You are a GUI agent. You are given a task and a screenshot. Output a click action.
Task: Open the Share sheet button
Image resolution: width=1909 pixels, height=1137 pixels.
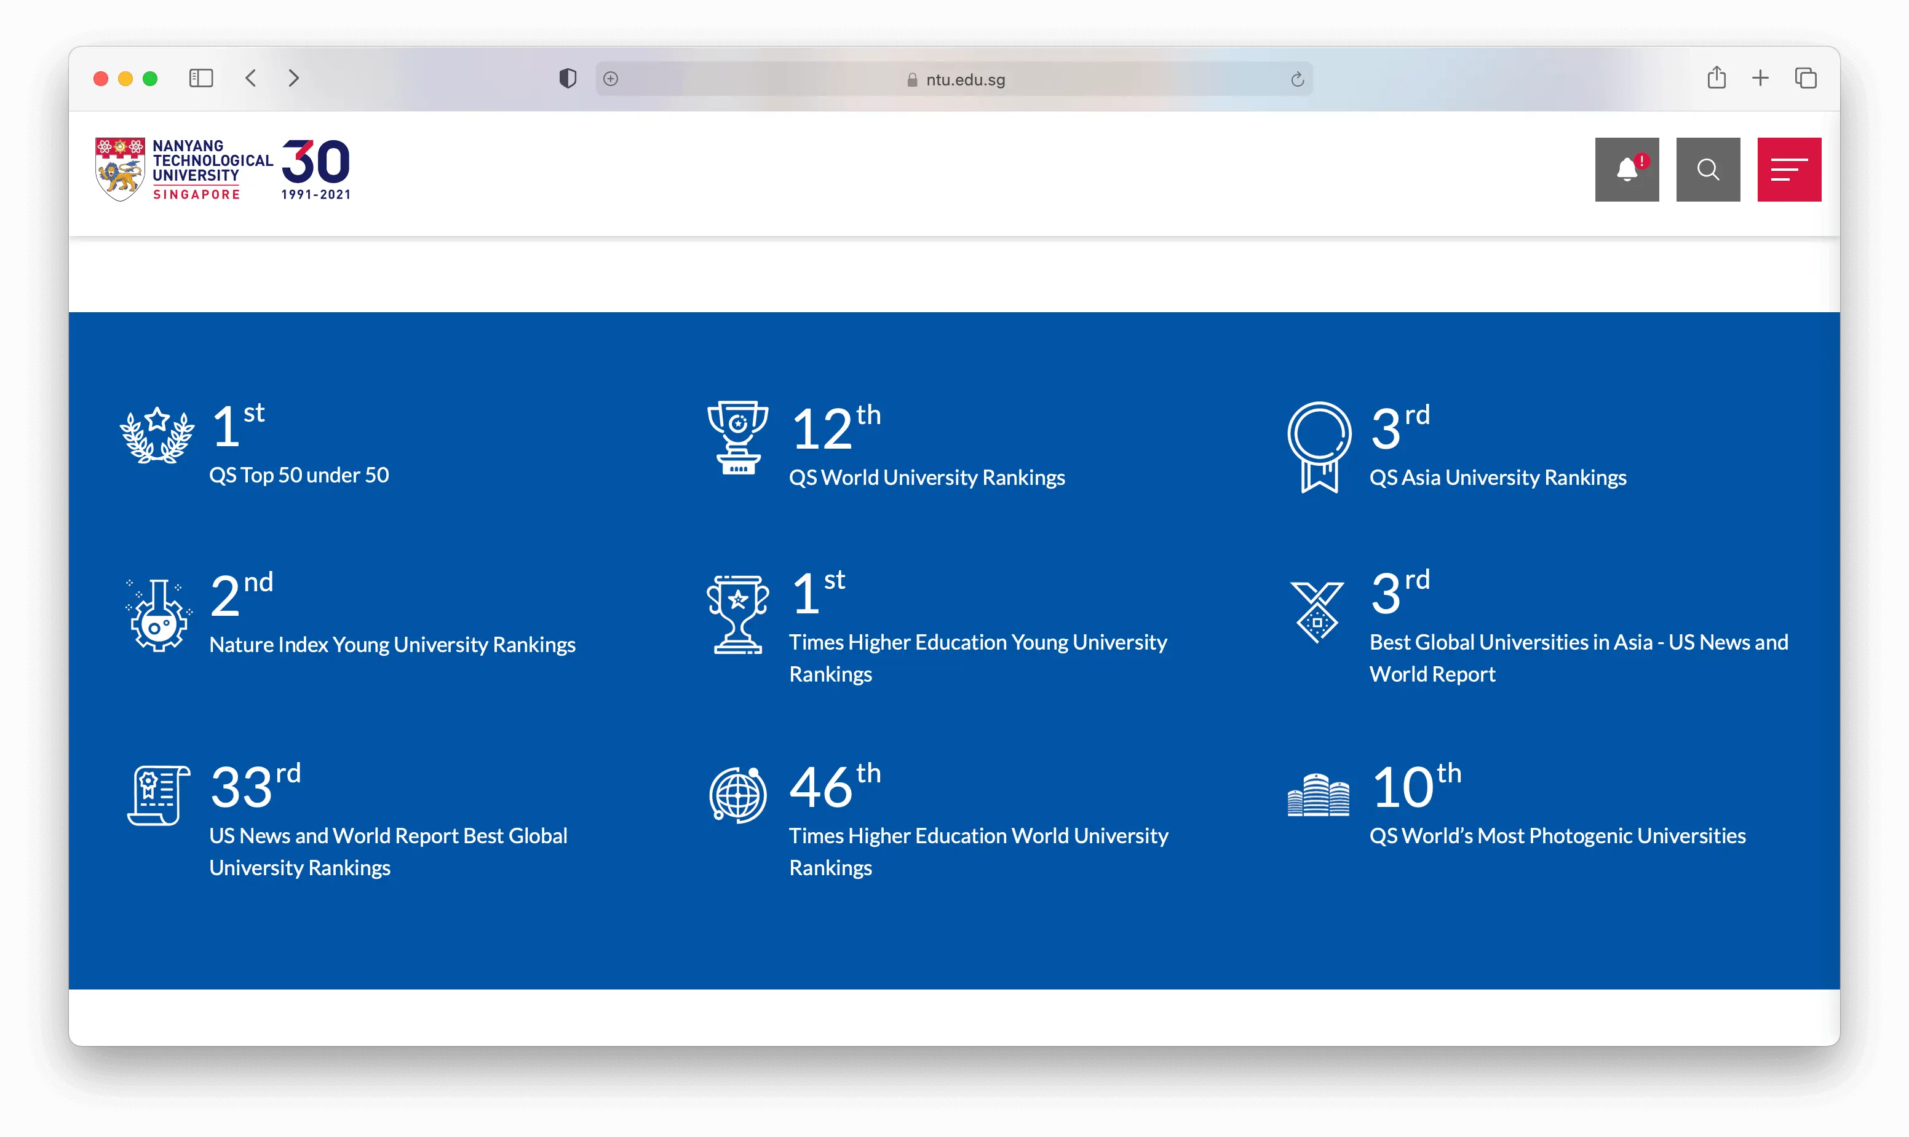(x=1717, y=78)
